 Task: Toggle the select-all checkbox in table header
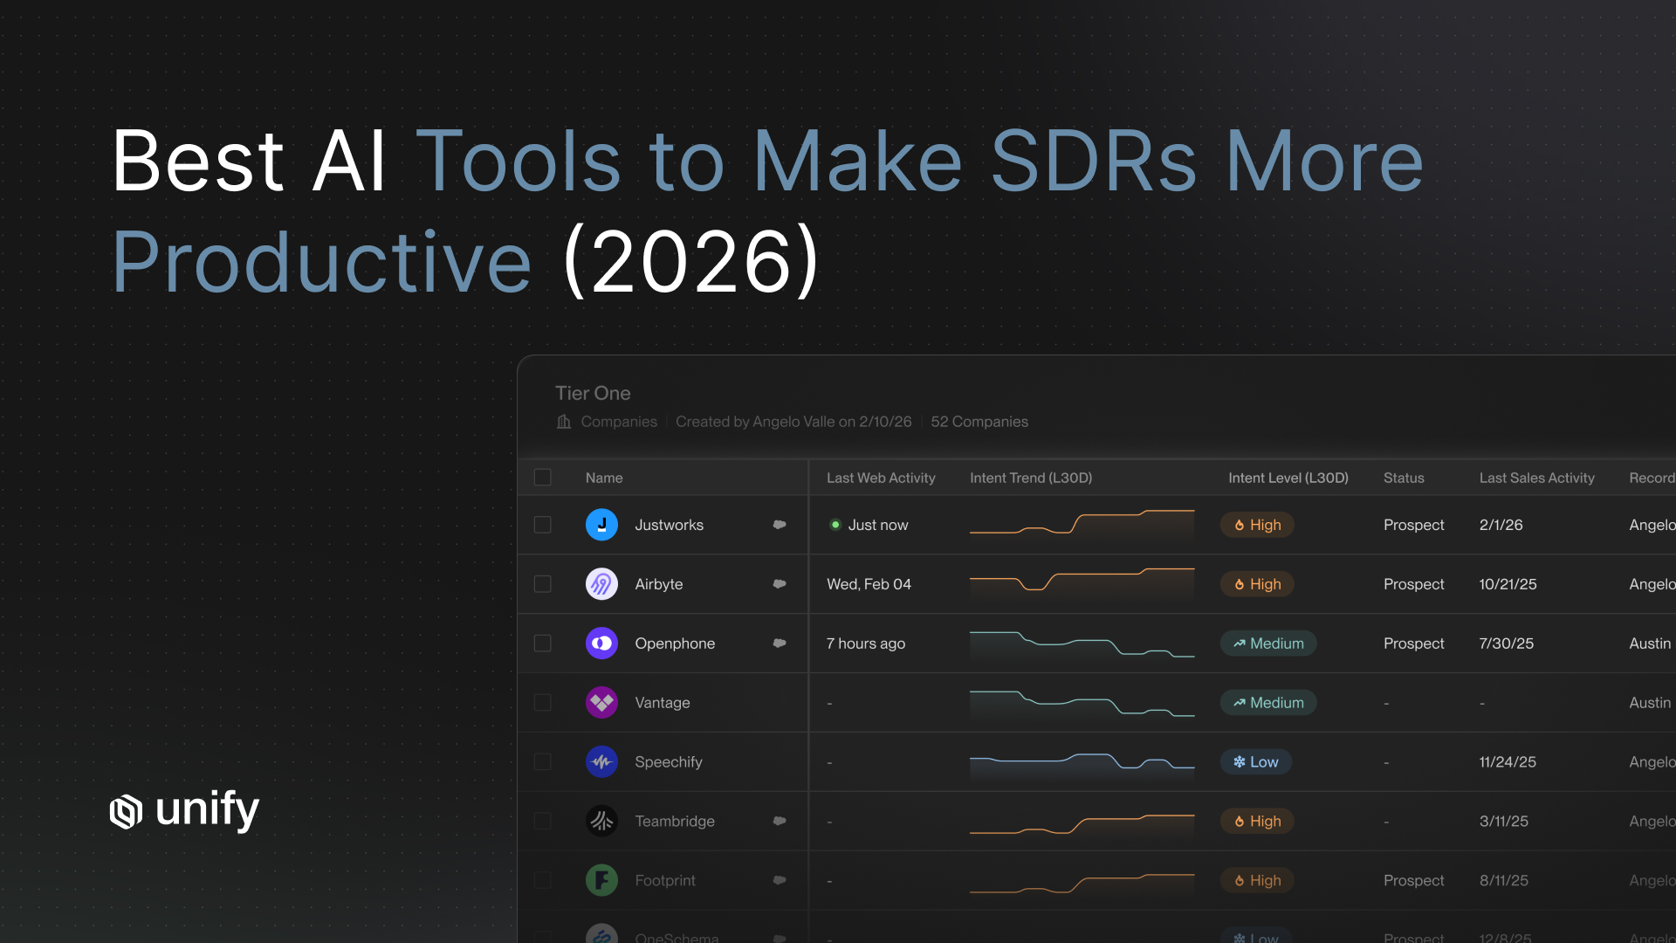click(543, 478)
